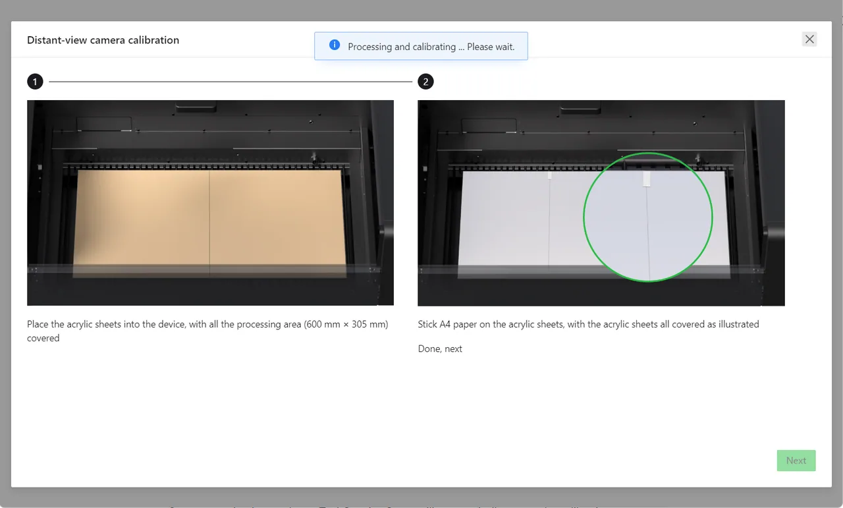Click the "Processing and calibrating" notification message
843x508 pixels.
(431, 47)
